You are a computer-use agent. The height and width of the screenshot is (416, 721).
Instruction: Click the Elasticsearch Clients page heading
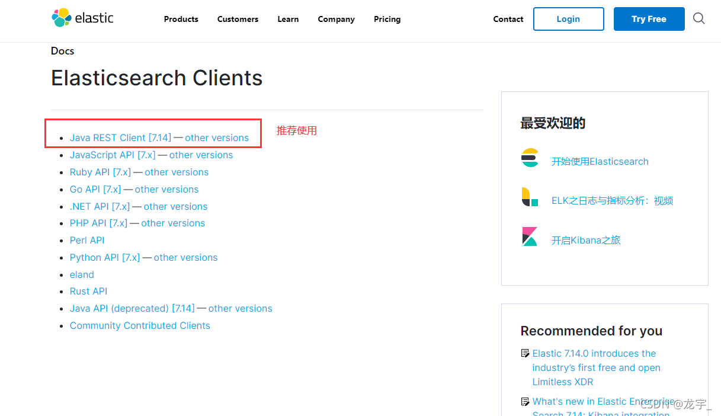[157, 78]
